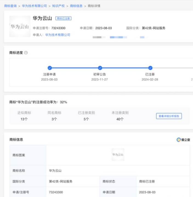This screenshot has width=193, height=197.
Task: Click the 同名商标 3个 count
Action: tap(54, 119)
